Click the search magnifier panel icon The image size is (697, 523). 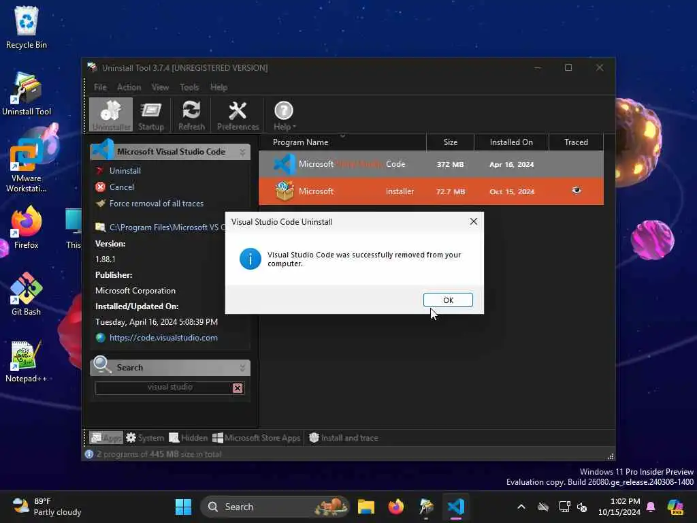pyautogui.click(x=102, y=365)
